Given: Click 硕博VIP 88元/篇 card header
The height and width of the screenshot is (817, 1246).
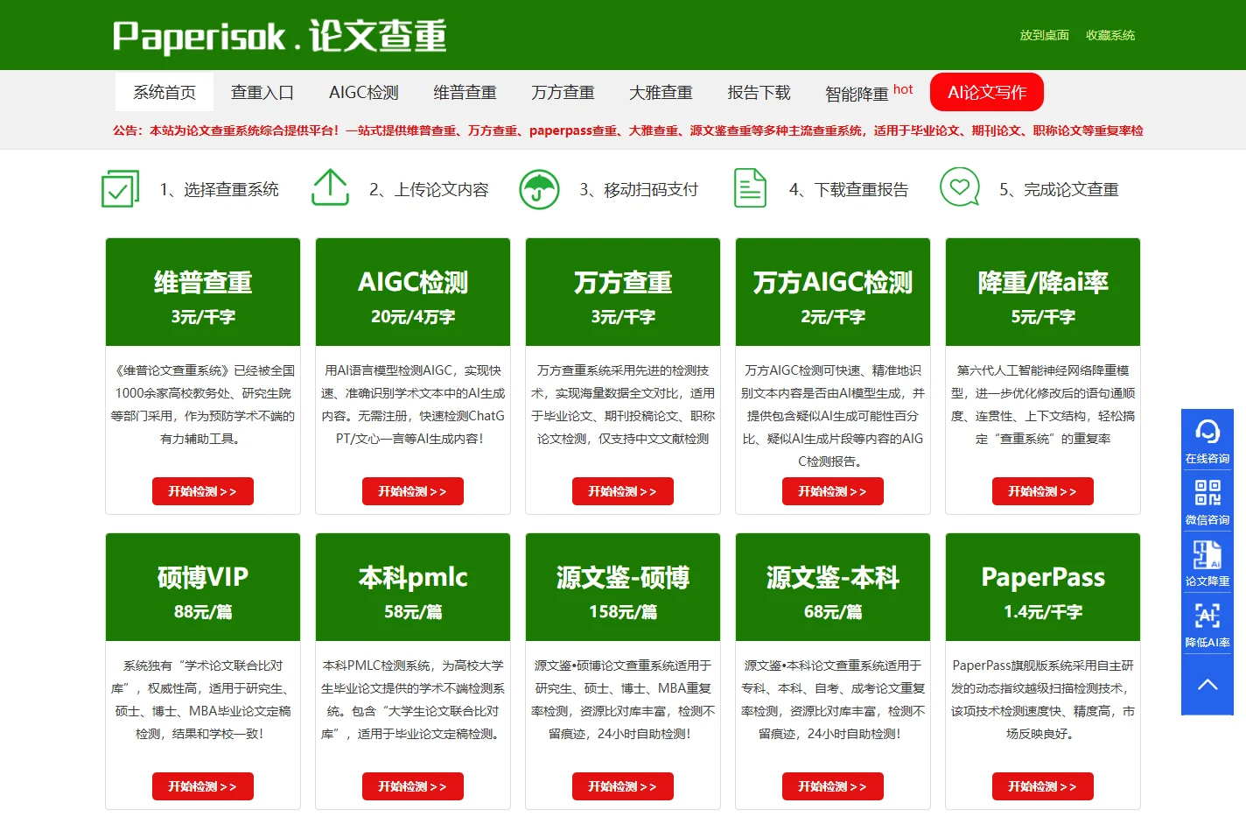Looking at the screenshot, I should coord(203,588).
